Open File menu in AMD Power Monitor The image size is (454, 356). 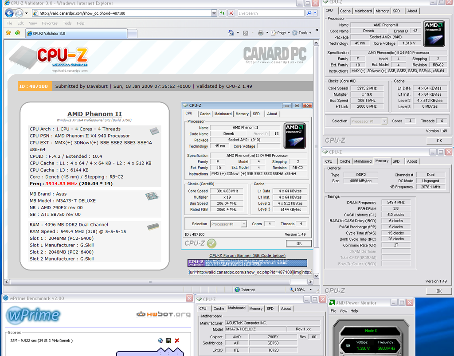coord(333,311)
